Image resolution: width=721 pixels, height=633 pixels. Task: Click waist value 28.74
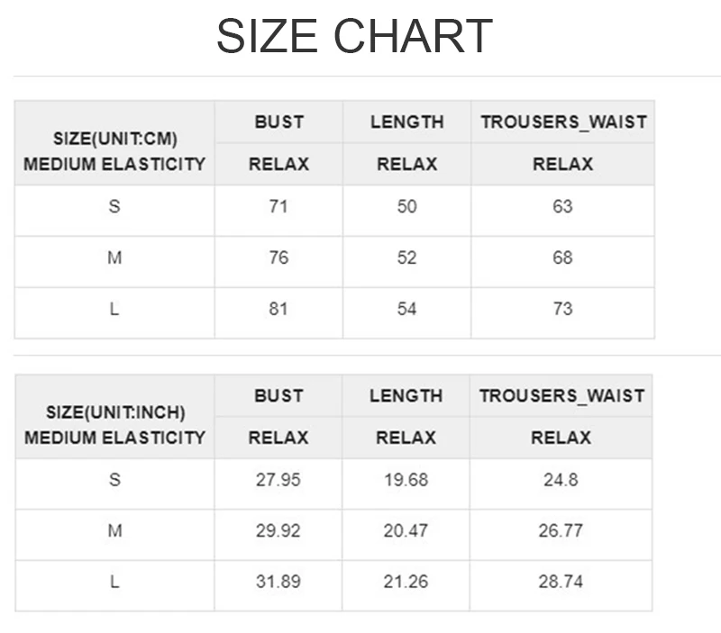click(x=561, y=582)
